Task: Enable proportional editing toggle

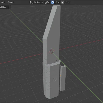Action: (x=63, y=2)
